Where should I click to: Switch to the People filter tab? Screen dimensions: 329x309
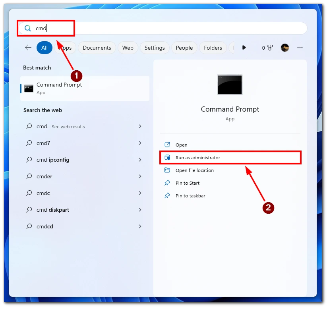pos(184,48)
